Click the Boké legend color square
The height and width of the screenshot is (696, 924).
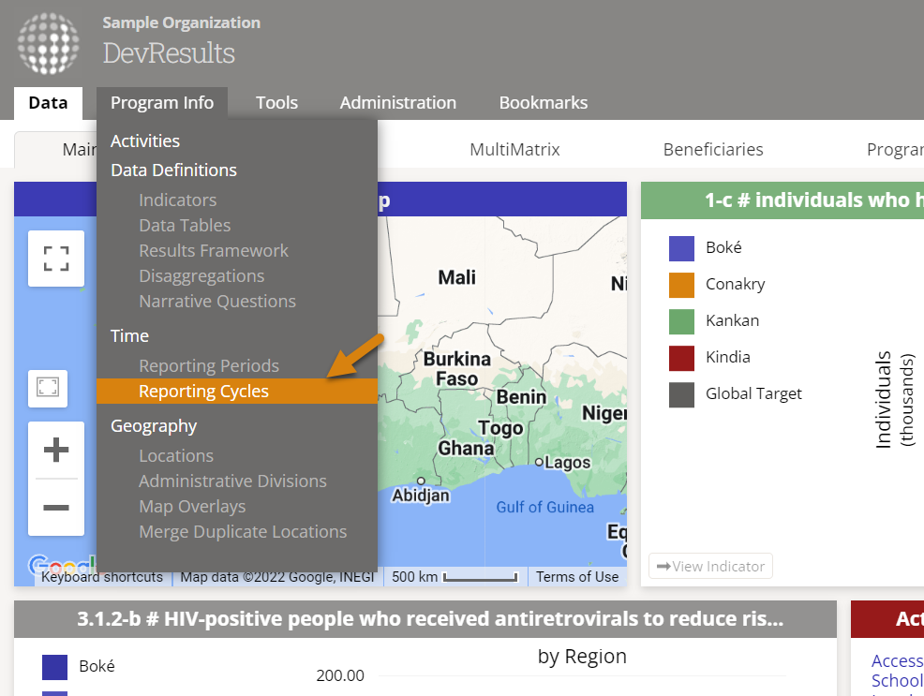click(x=681, y=248)
